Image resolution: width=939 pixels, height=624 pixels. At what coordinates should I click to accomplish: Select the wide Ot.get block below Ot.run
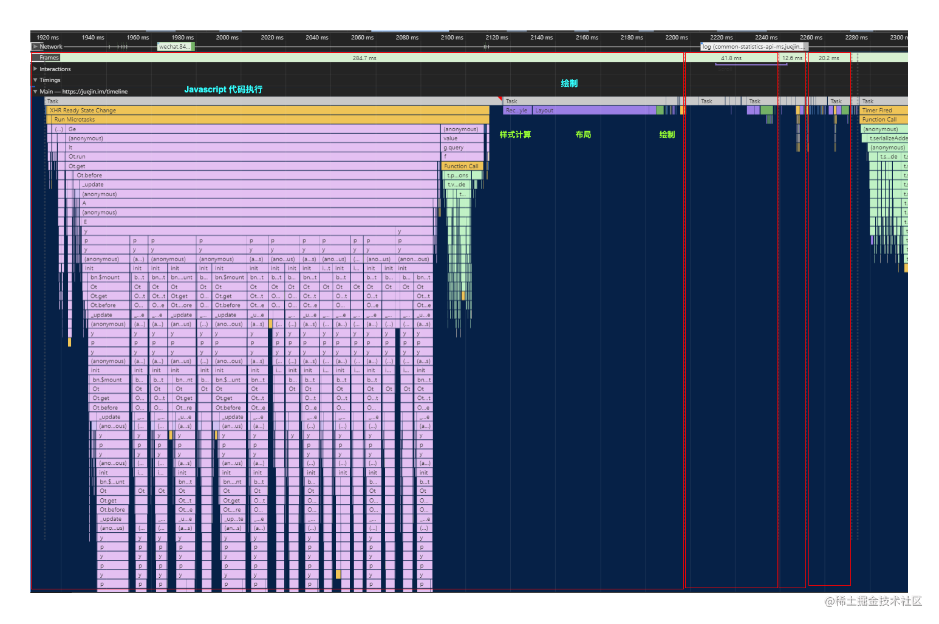pos(253,166)
